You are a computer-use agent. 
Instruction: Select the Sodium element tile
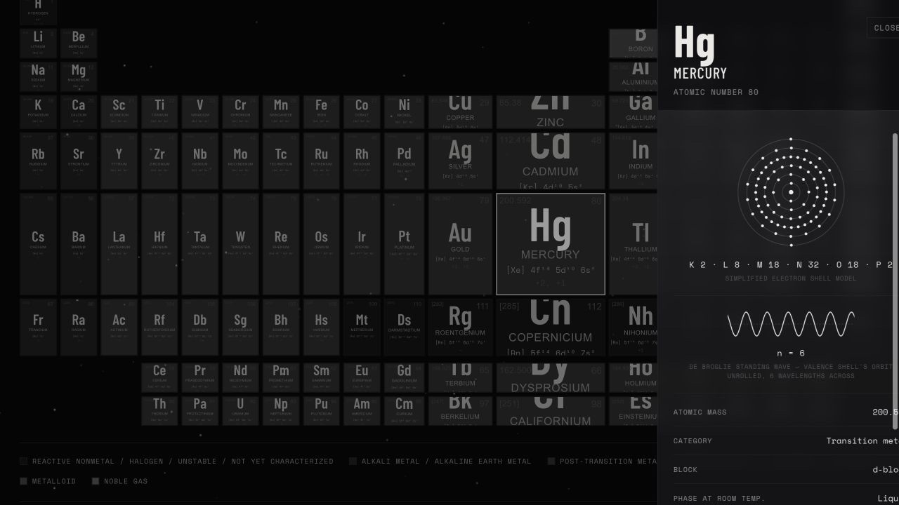click(x=38, y=76)
